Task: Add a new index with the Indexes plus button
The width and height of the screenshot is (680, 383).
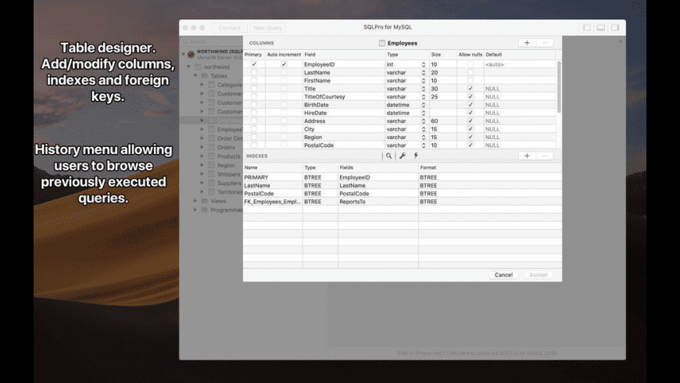Action: pos(527,156)
